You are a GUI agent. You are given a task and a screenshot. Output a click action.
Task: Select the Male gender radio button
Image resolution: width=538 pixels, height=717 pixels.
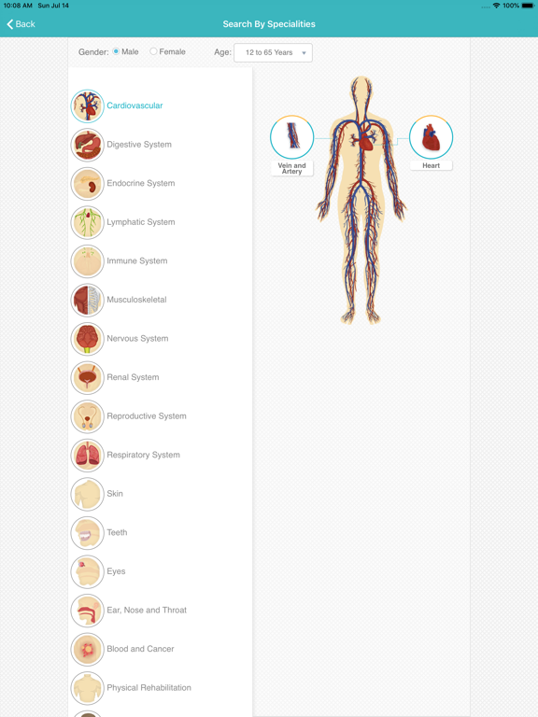116,51
